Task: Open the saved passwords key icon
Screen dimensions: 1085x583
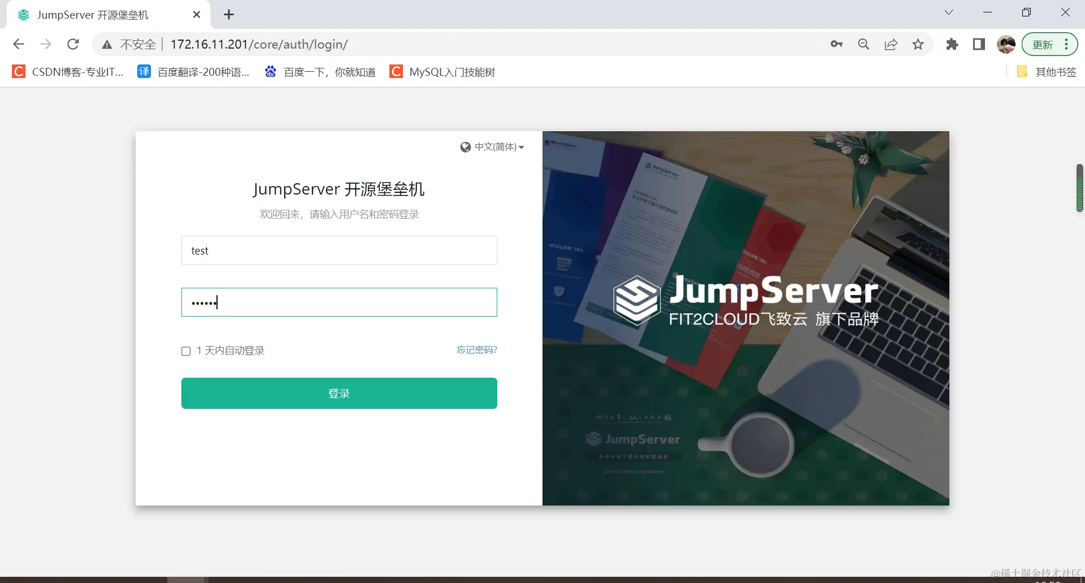Action: pyautogui.click(x=836, y=44)
